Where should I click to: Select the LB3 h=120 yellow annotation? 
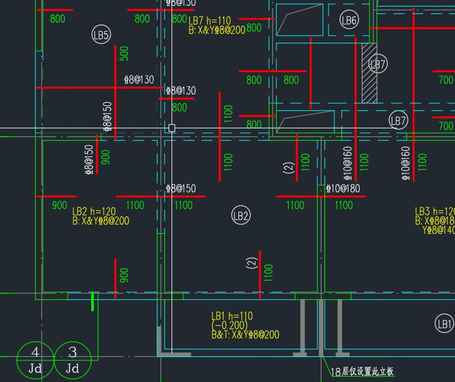pyautogui.click(x=435, y=211)
